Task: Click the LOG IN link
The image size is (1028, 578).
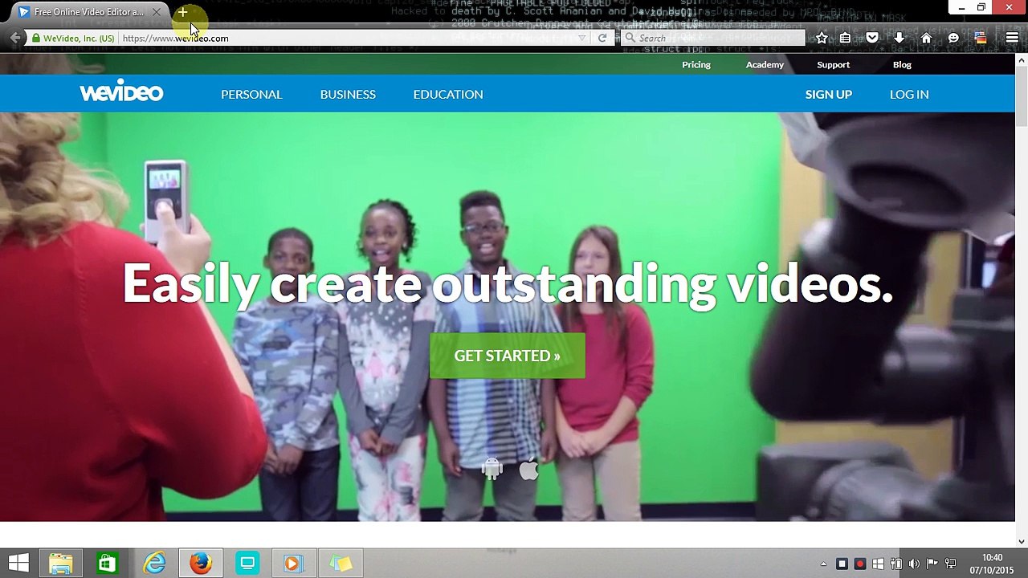Action: pos(909,94)
